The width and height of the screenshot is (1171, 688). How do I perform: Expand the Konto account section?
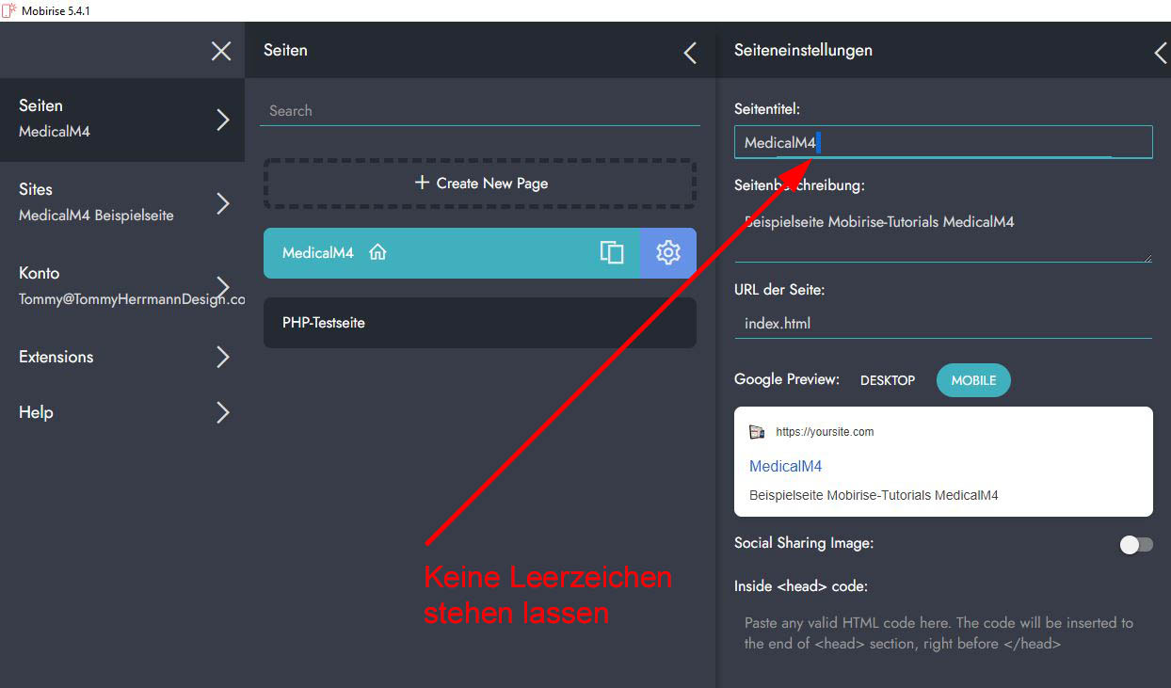(222, 286)
